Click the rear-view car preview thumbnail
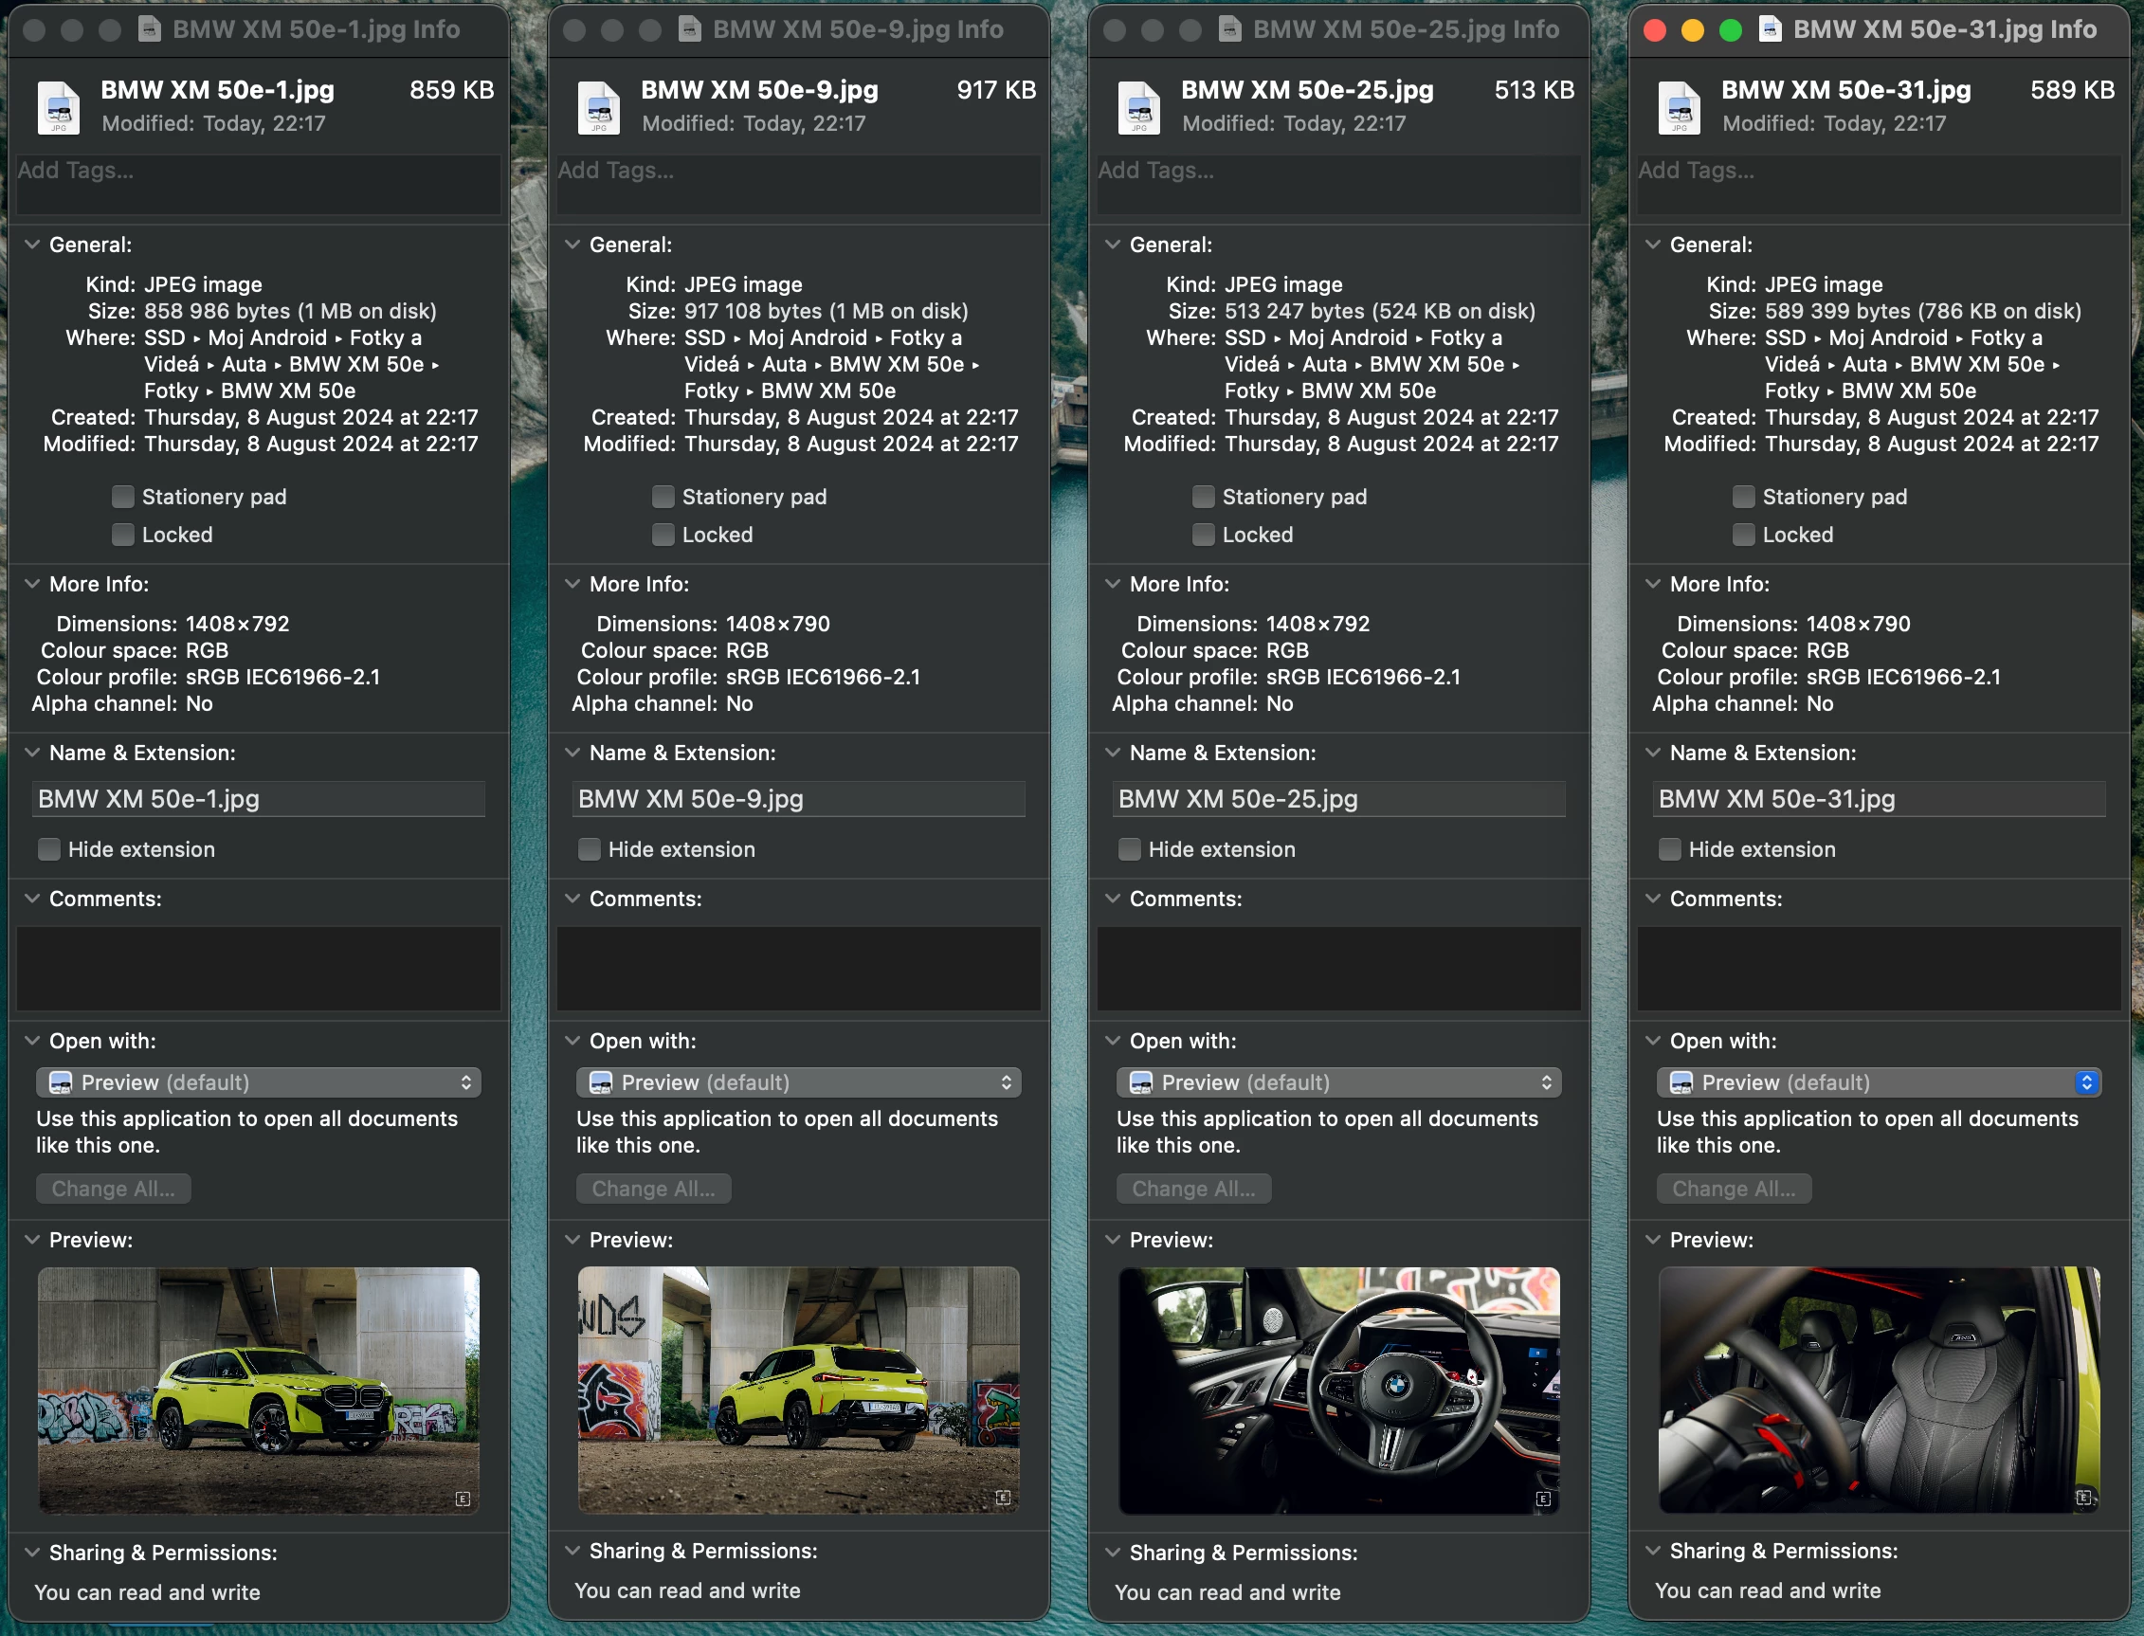 (797, 1389)
